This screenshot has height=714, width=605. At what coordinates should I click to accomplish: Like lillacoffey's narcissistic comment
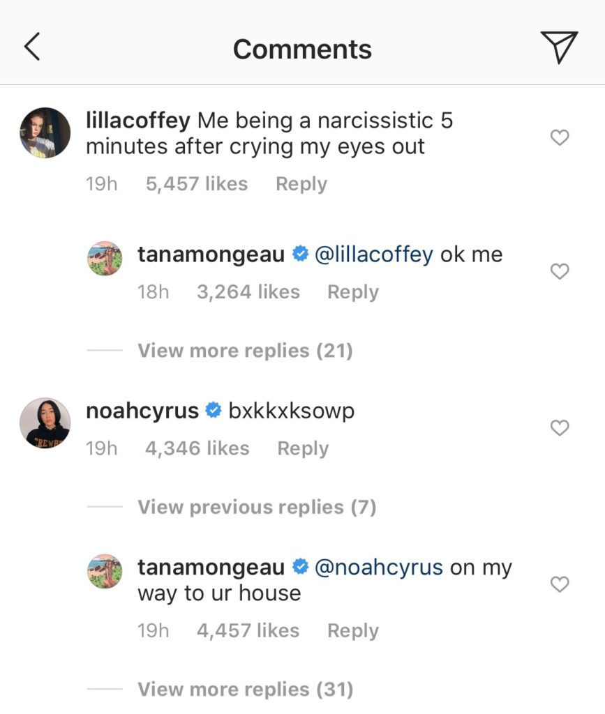point(559,137)
